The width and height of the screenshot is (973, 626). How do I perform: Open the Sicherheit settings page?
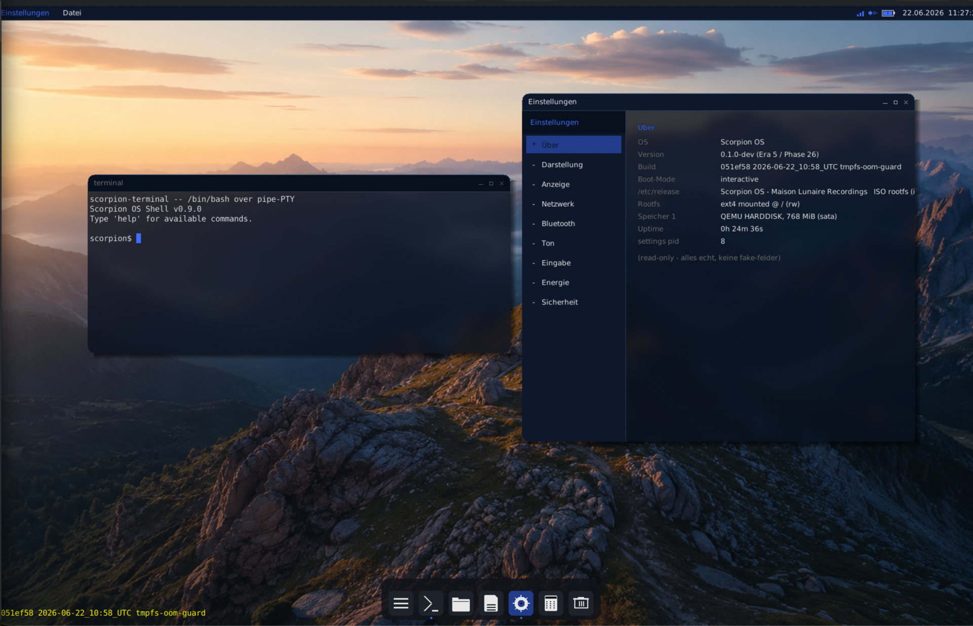573,302
